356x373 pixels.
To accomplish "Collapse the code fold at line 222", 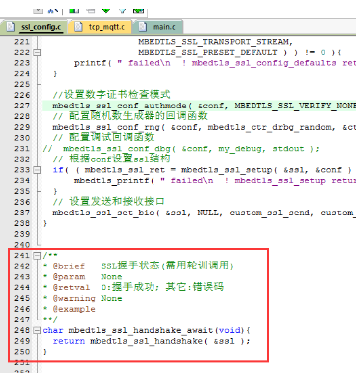I will (x=37, y=53).
